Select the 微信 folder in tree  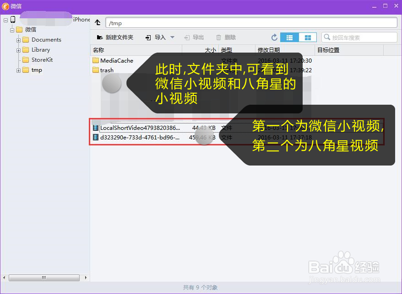click(x=31, y=30)
